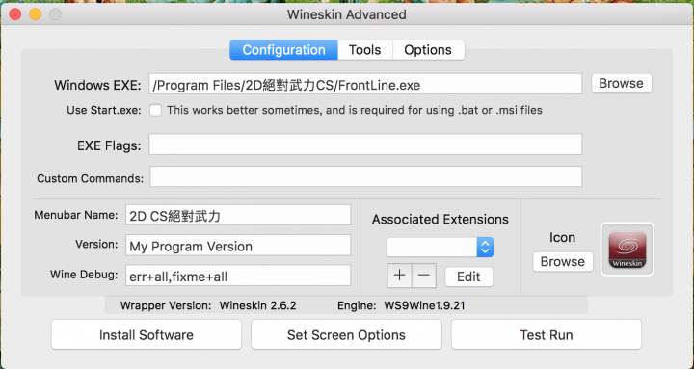Enable the Use Start.exe checkbox

pyautogui.click(x=155, y=110)
